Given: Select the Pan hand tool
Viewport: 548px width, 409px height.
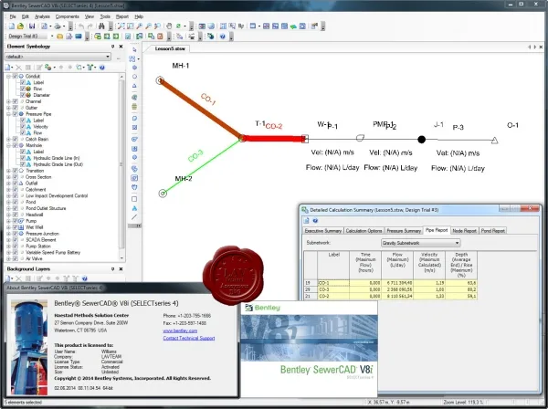Looking at the screenshot, I should click(169, 26).
